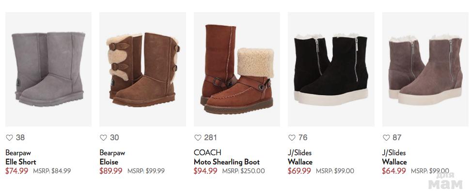Tap heart on black J/Slides Wallace
The height and width of the screenshot is (196, 470).
pos(292,138)
